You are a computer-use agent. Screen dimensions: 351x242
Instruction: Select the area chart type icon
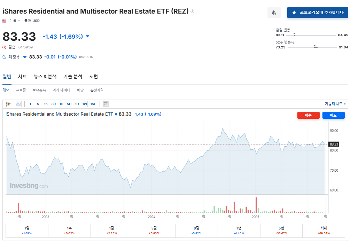(18, 104)
